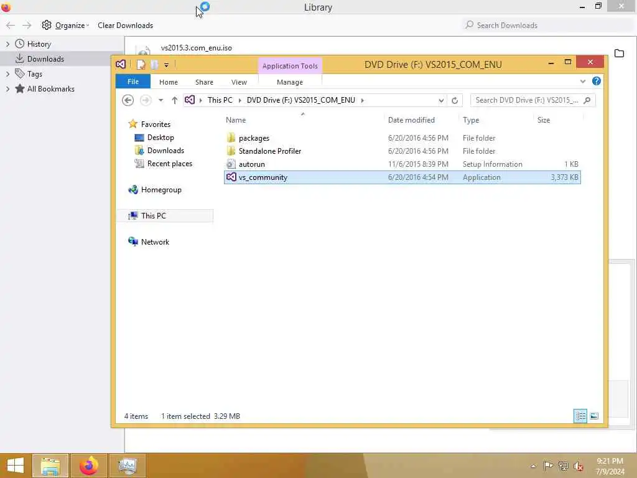The width and height of the screenshot is (637, 478).
Task: Open Customize Quick Access Toolbar dropdown
Action: (x=166, y=65)
